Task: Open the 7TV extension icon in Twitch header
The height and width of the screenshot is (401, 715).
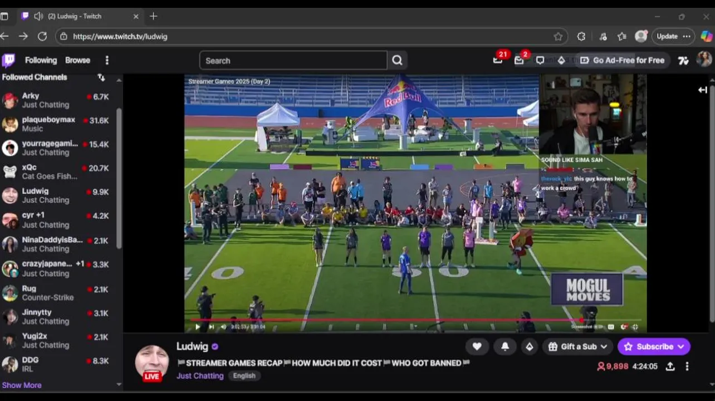Action: [x=683, y=60]
